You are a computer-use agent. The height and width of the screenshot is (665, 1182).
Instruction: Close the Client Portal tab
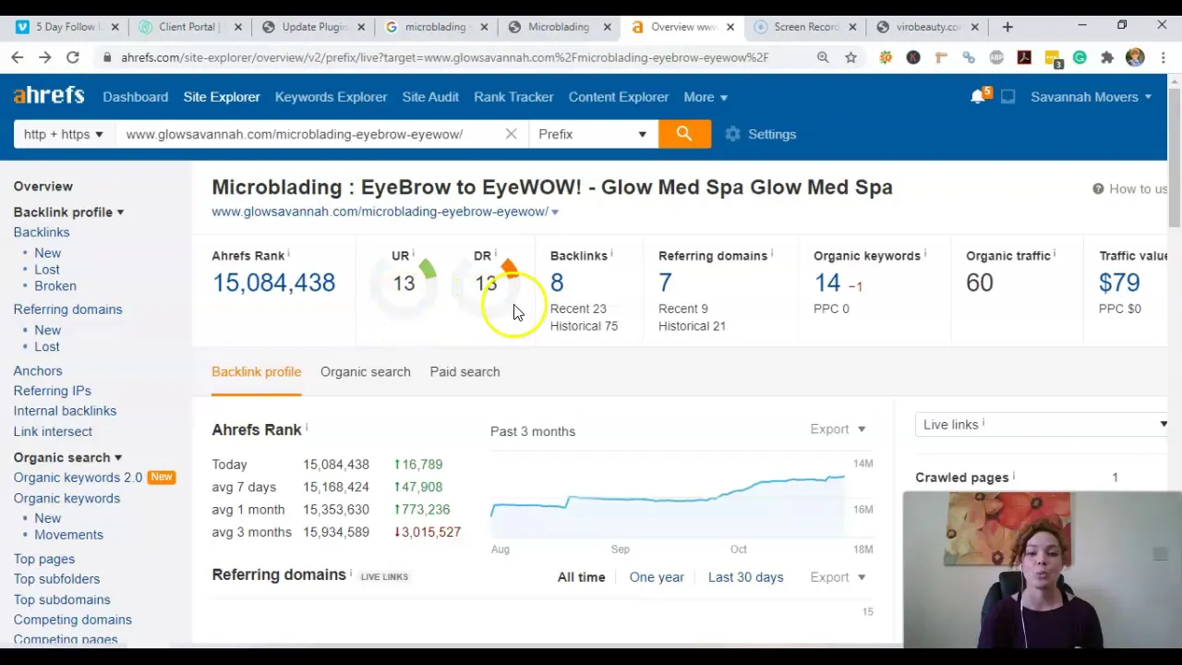click(237, 27)
